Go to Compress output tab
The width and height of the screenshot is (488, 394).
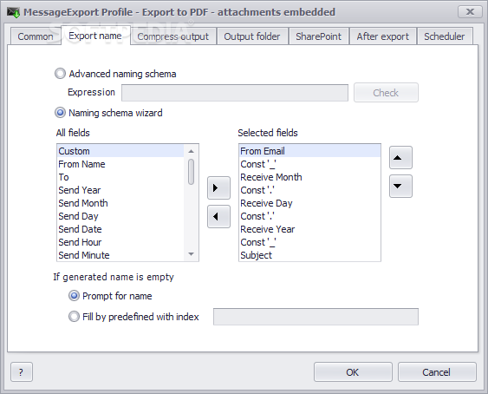point(173,36)
